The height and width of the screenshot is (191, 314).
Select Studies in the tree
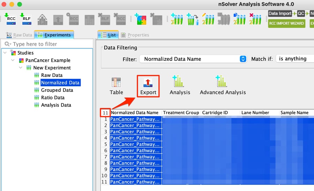[x=25, y=53]
